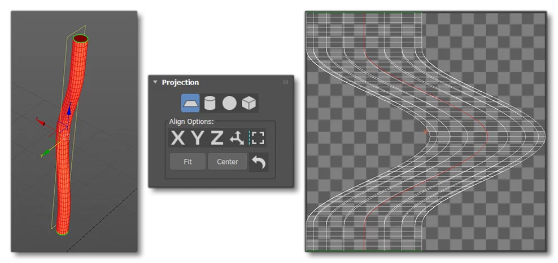
Task: Align projection to the X axis
Action: (178, 138)
